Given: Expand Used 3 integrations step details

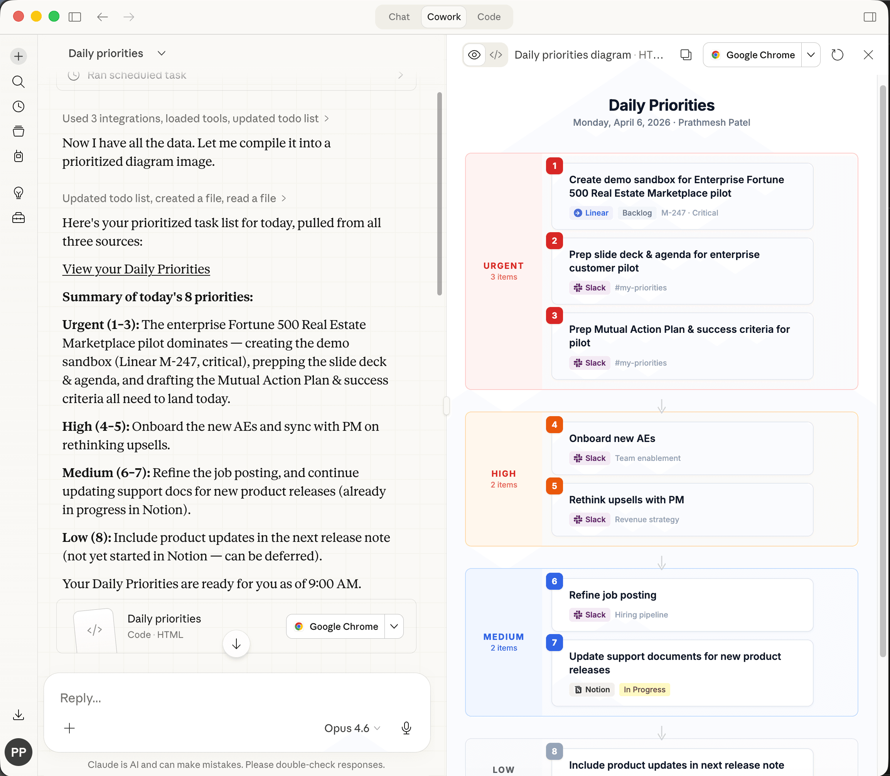Looking at the screenshot, I should [196, 119].
